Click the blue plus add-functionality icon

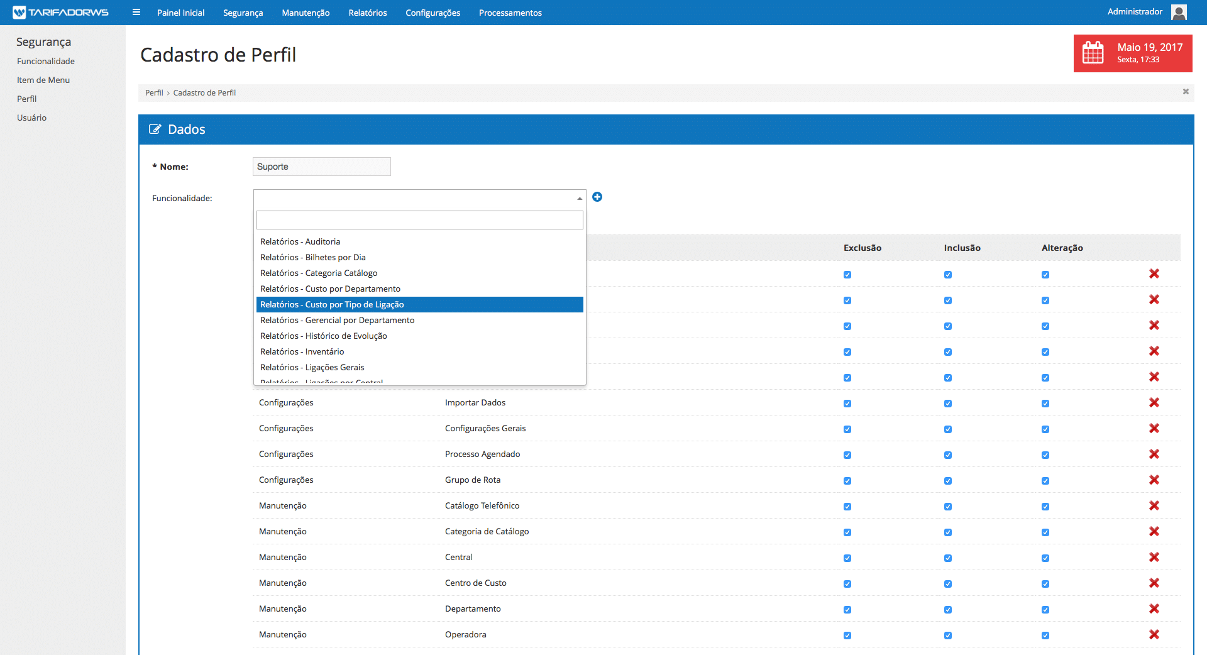pos(597,197)
